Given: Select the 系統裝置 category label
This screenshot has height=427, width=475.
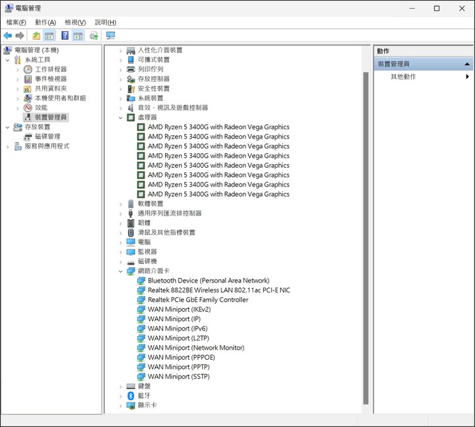Looking at the screenshot, I should [150, 98].
